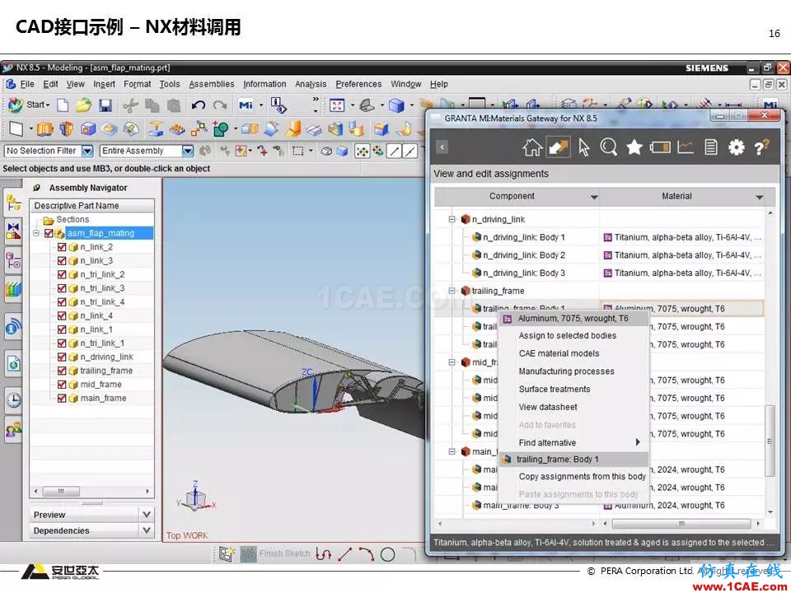This screenshot has height=593, width=791.
Task: Open favorites star icon in Granta
Action: click(634, 147)
